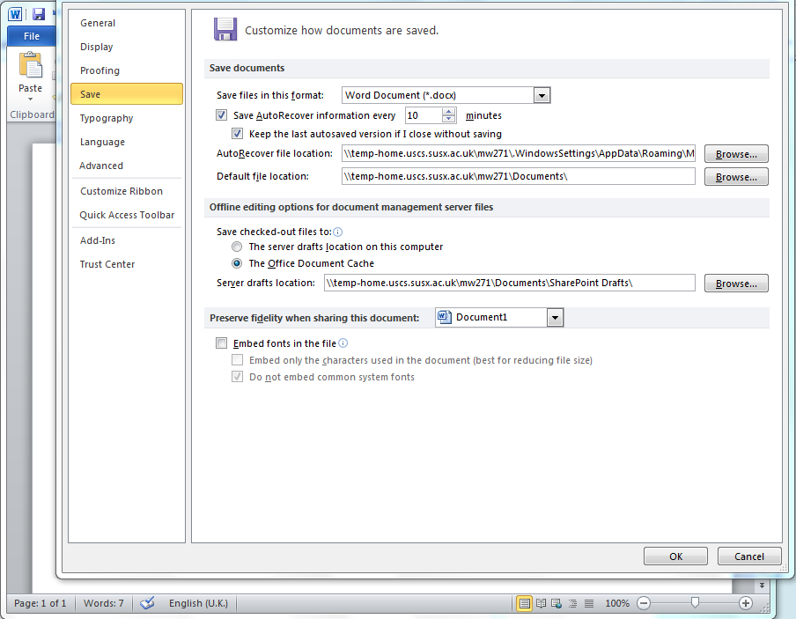Switch to Outline view
Image resolution: width=796 pixels, height=619 pixels.
pos(572,603)
